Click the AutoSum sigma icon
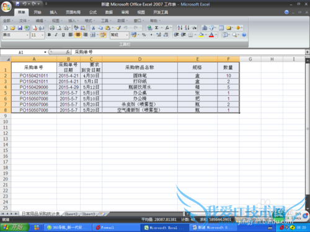Viewport: 310px width, 232px height. point(157,28)
